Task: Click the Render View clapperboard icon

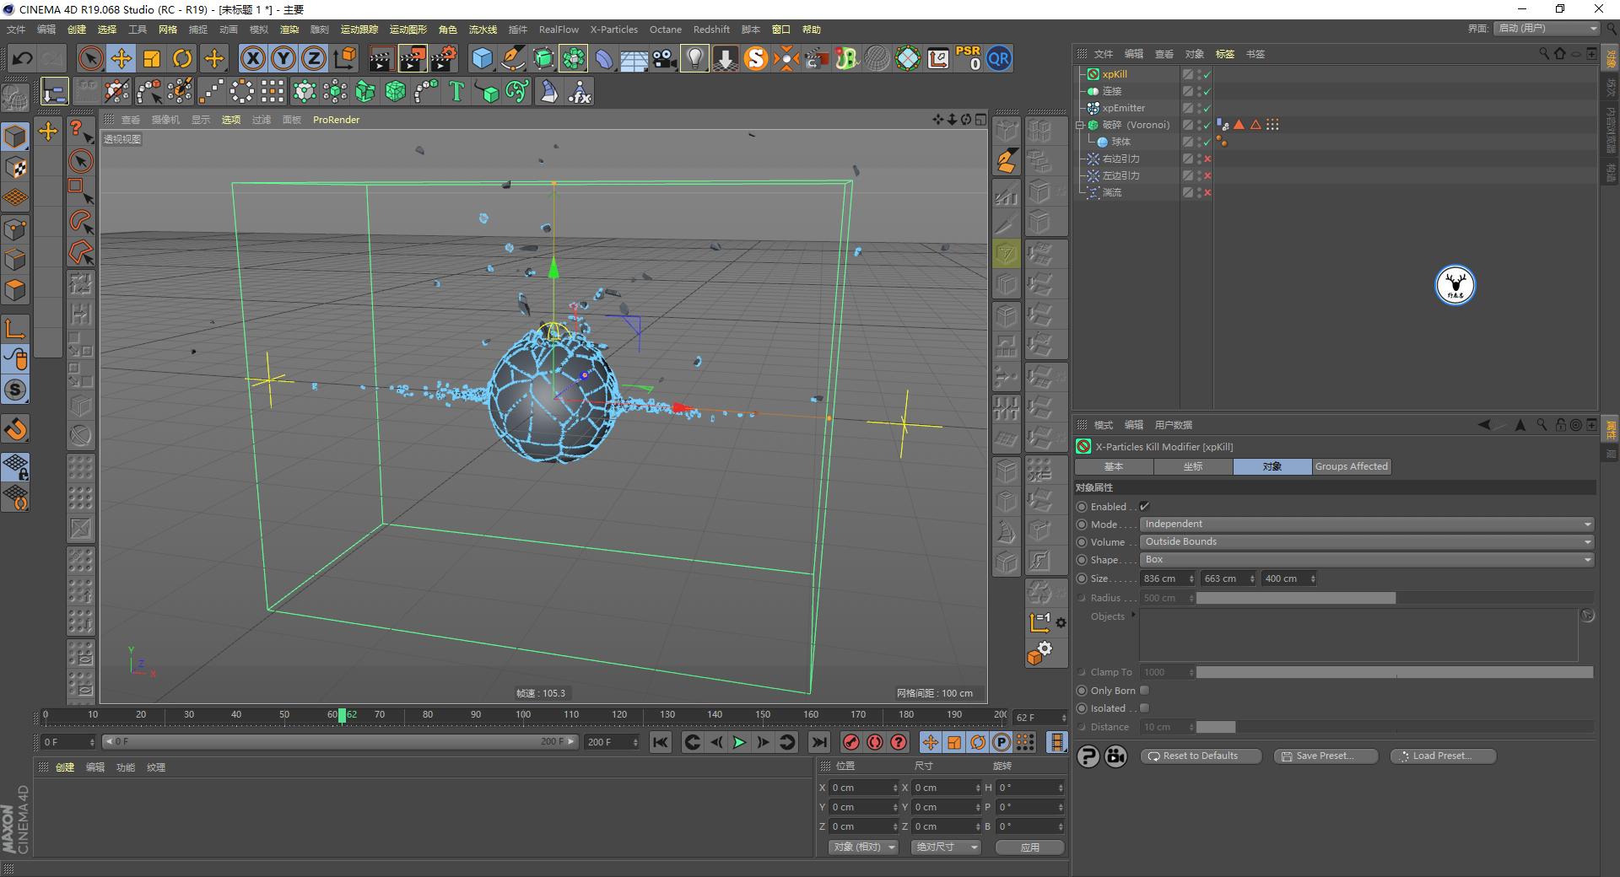Action: (381, 58)
